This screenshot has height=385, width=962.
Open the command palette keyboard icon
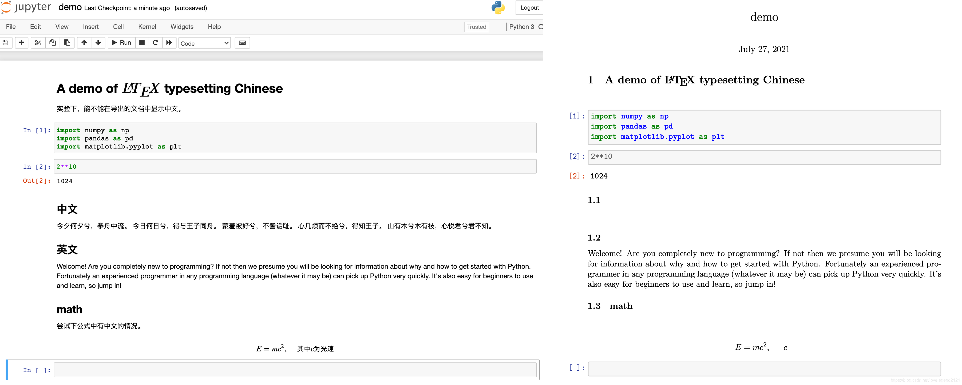(x=242, y=43)
